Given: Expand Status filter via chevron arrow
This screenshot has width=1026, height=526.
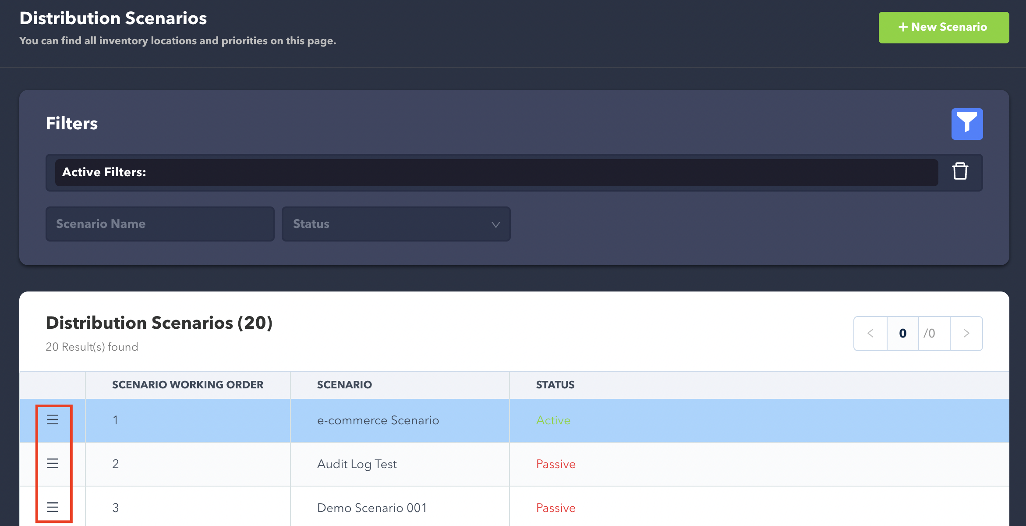Looking at the screenshot, I should [x=495, y=224].
